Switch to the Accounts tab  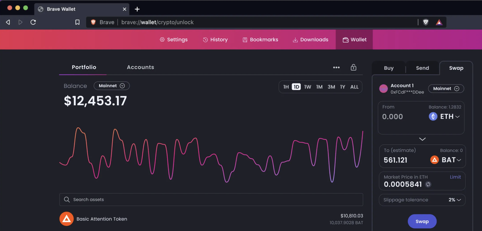click(140, 67)
